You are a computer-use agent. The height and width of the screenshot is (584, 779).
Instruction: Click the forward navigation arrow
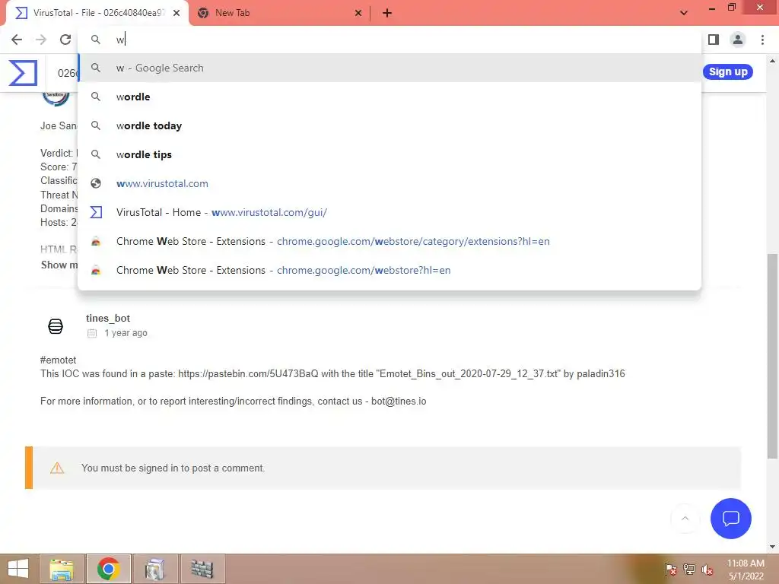point(41,40)
